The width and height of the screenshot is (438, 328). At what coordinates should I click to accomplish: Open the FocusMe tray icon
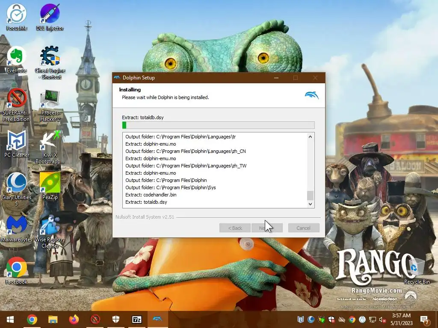click(x=362, y=319)
